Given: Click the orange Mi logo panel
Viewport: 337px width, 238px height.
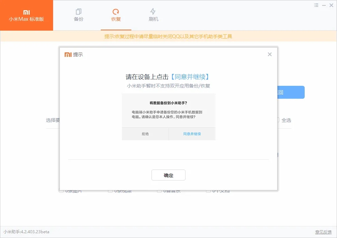Looking at the screenshot, I should [27, 15].
